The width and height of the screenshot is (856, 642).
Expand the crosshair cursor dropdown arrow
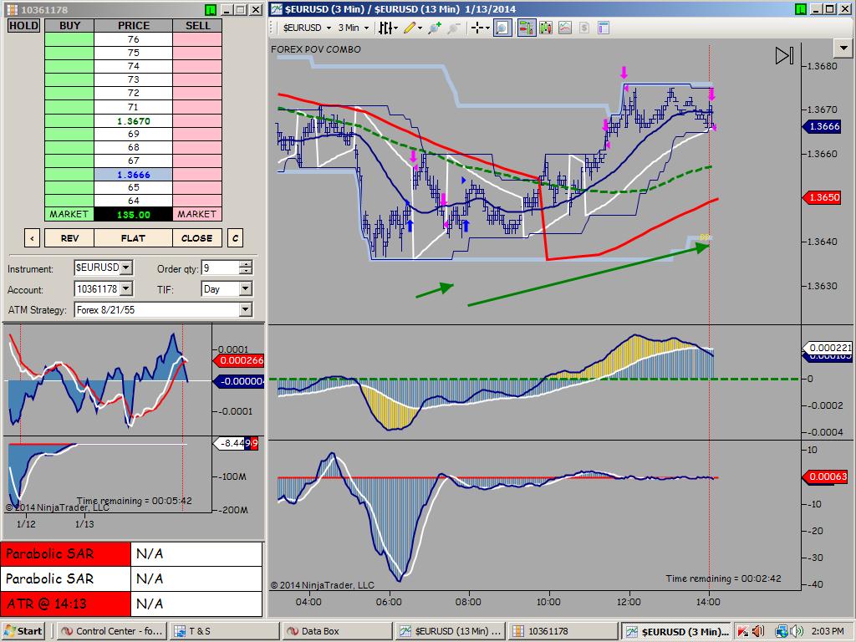487,28
